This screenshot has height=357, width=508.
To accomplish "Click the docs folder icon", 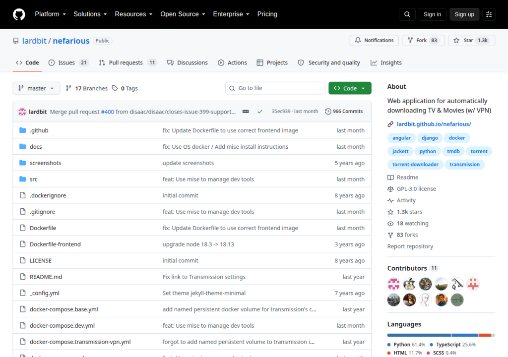I will (x=23, y=146).
